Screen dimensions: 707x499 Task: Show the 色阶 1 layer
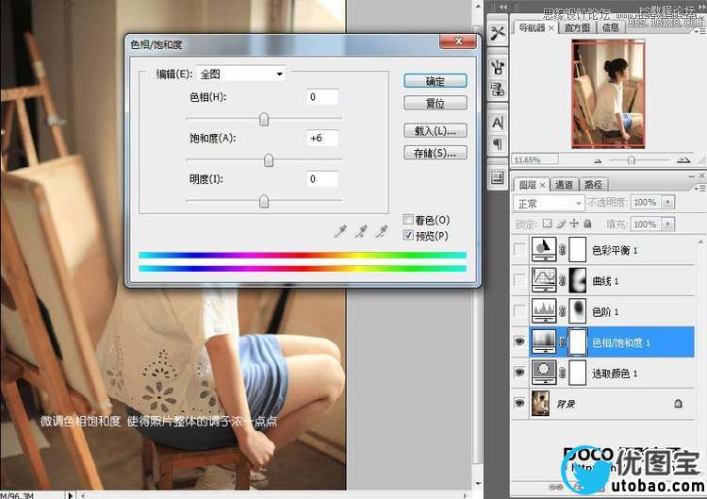(519, 311)
